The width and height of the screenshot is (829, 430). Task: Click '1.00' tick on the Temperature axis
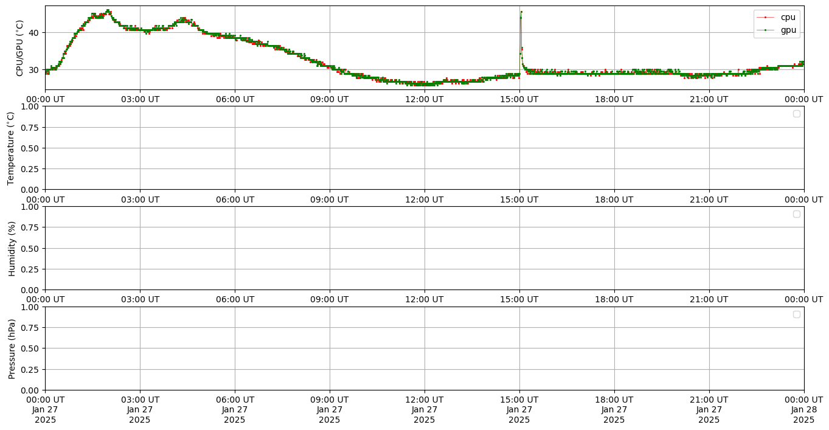coord(31,106)
